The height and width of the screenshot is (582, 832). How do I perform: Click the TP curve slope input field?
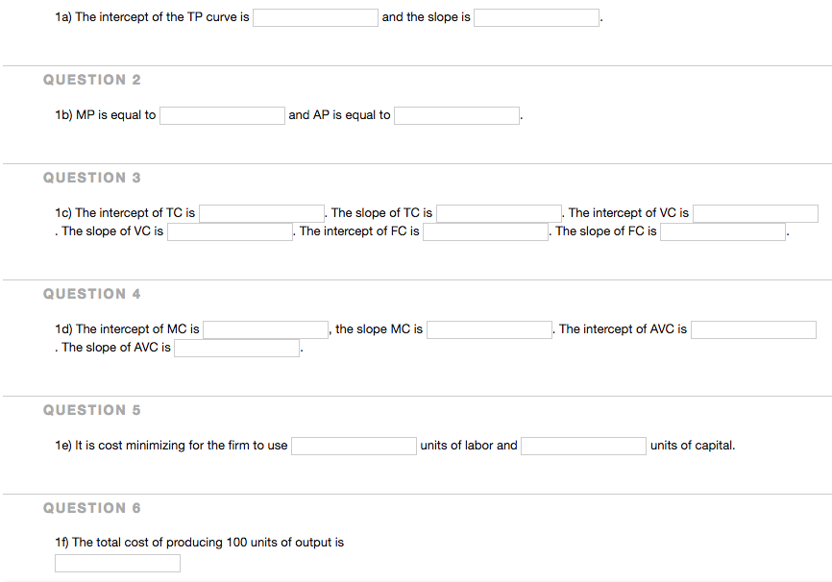tap(536, 18)
